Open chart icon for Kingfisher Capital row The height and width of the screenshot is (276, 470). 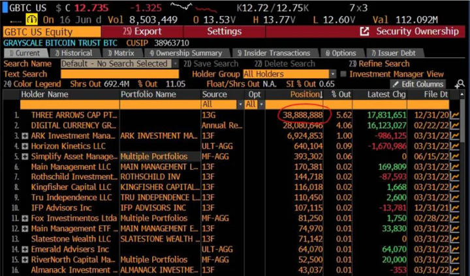(455, 187)
